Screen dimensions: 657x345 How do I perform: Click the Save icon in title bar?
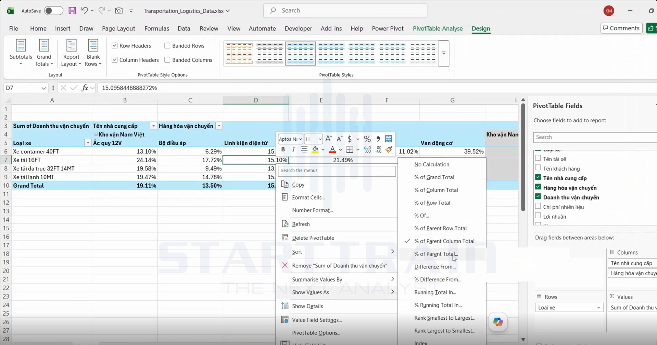coord(72,11)
